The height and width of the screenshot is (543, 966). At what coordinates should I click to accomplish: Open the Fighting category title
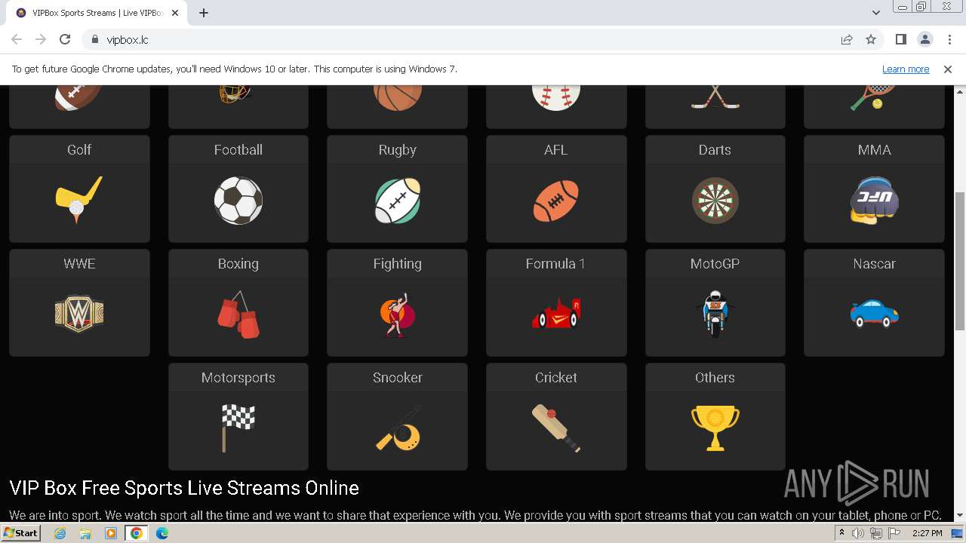[398, 263]
